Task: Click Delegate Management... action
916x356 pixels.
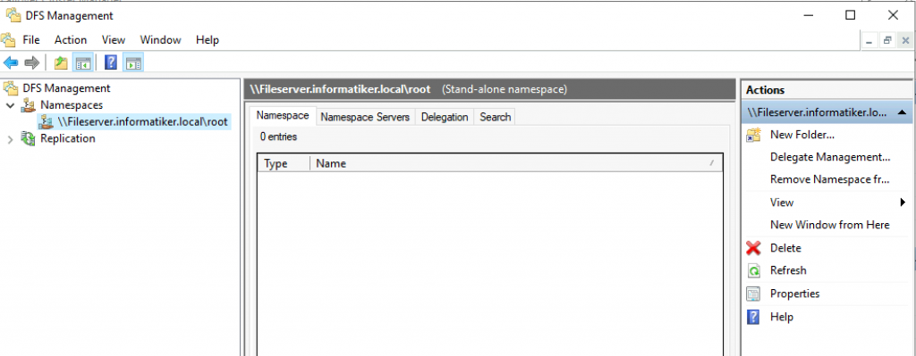Action: pos(830,157)
